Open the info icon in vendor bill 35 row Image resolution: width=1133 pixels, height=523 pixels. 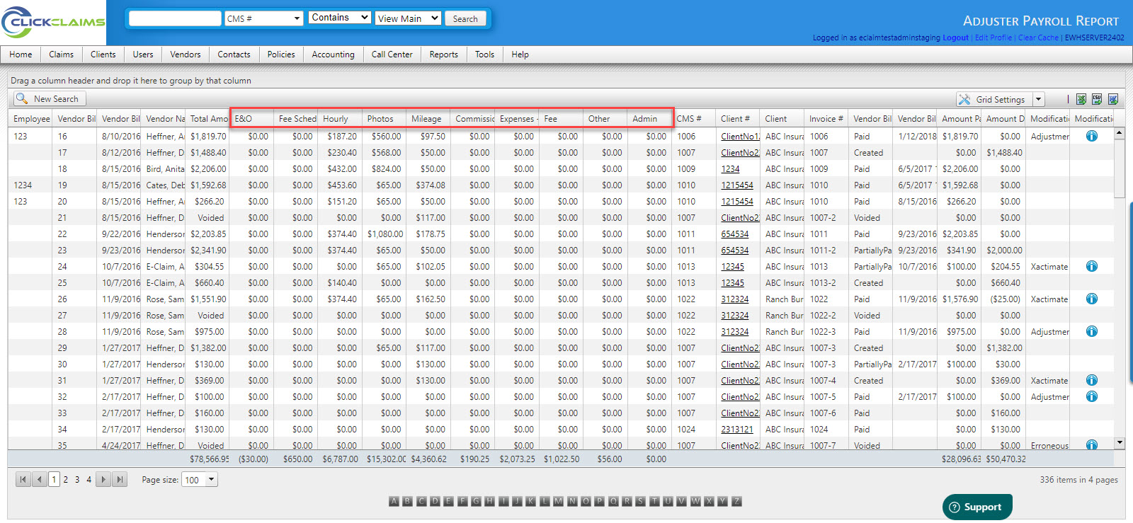1092,444
